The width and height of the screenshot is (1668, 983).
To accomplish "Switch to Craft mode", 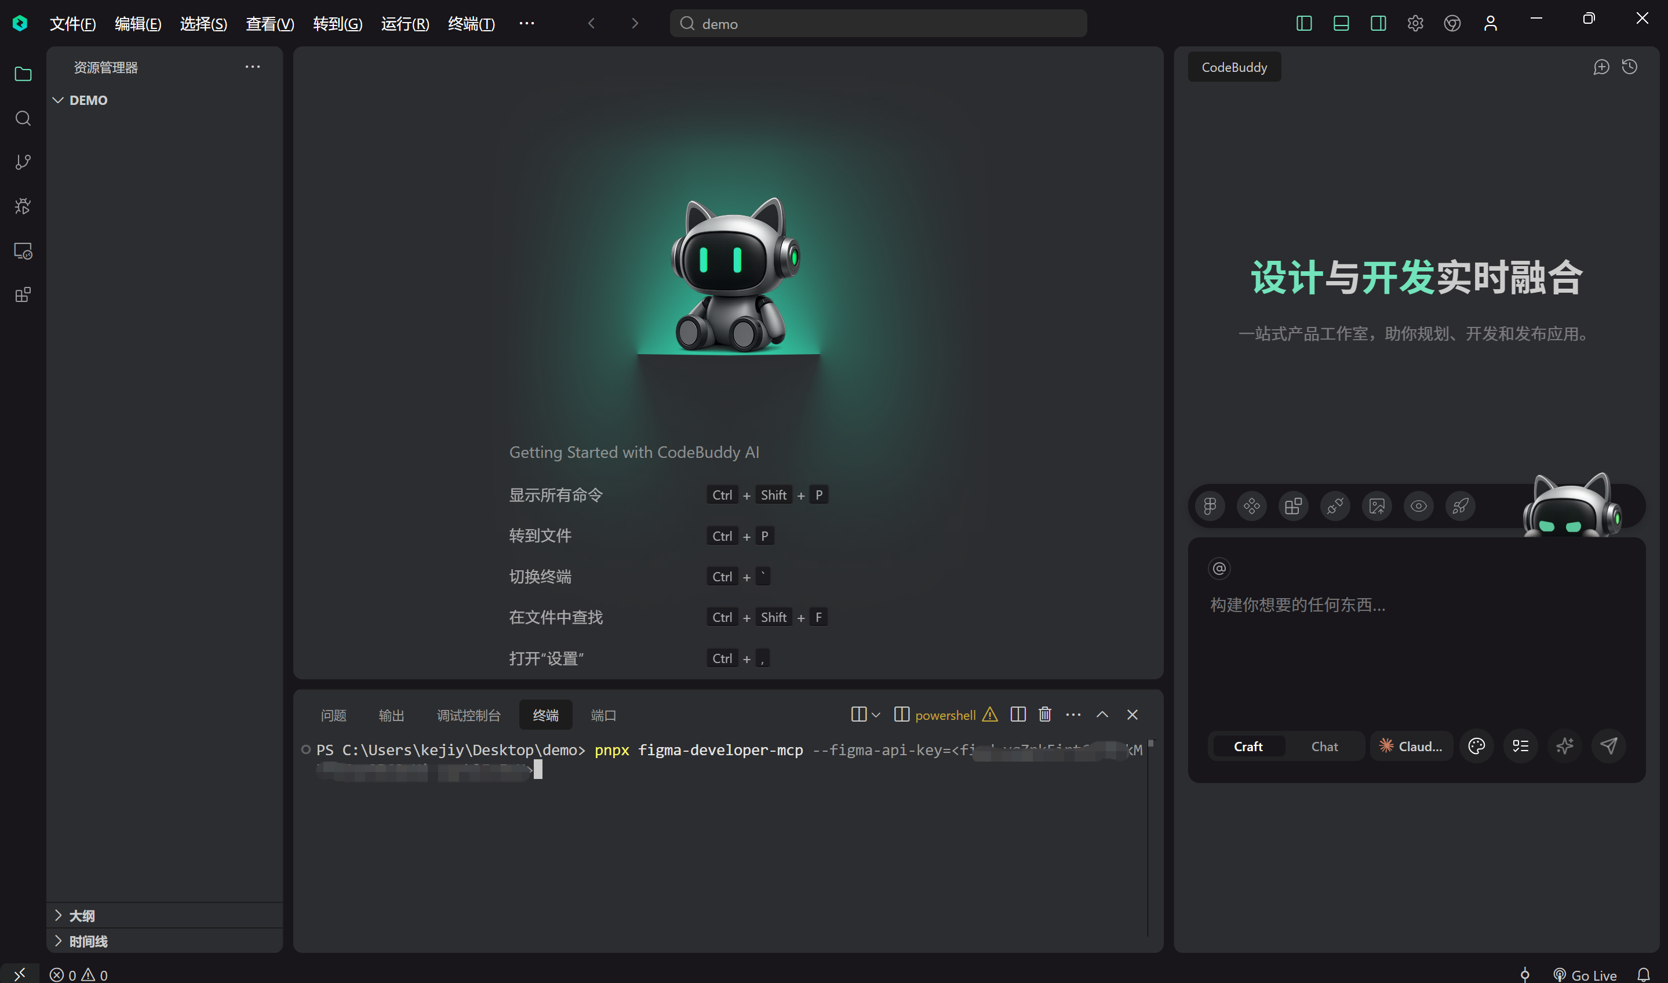I will point(1248,747).
